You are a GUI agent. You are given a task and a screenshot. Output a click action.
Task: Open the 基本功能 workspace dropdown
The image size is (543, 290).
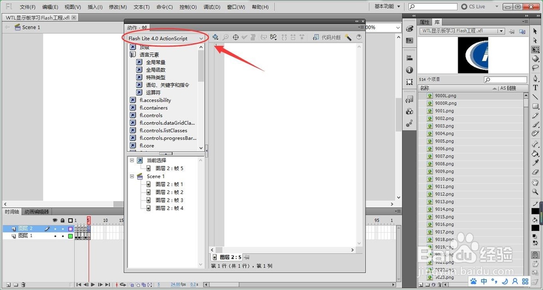tap(388, 7)
